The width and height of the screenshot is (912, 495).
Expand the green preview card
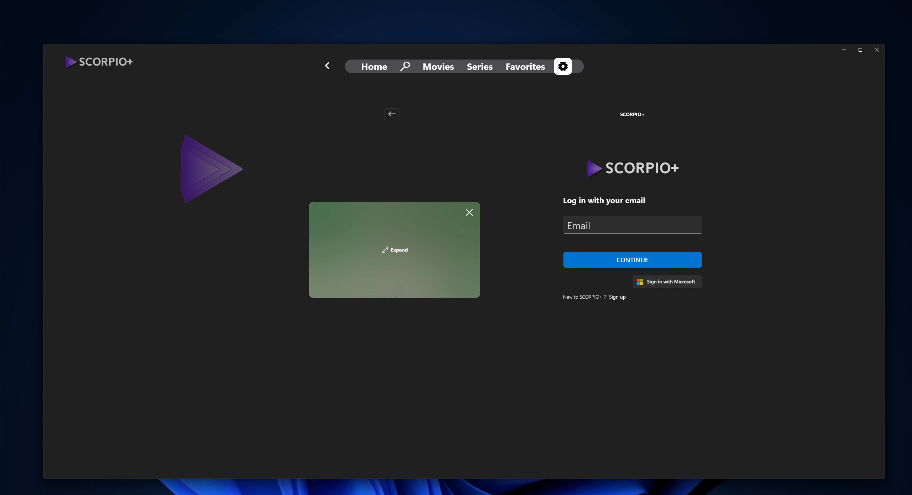pyautogui.click(x=394, y=249)
